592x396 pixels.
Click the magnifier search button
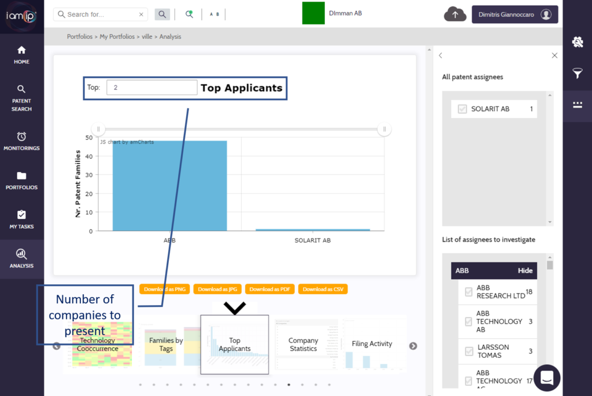coord(162,14)
